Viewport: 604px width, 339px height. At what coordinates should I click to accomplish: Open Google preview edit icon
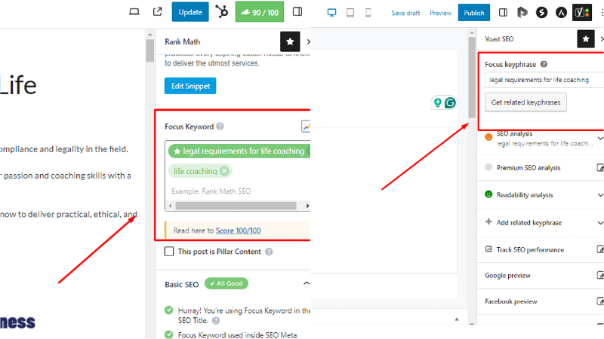click(600, 275)
